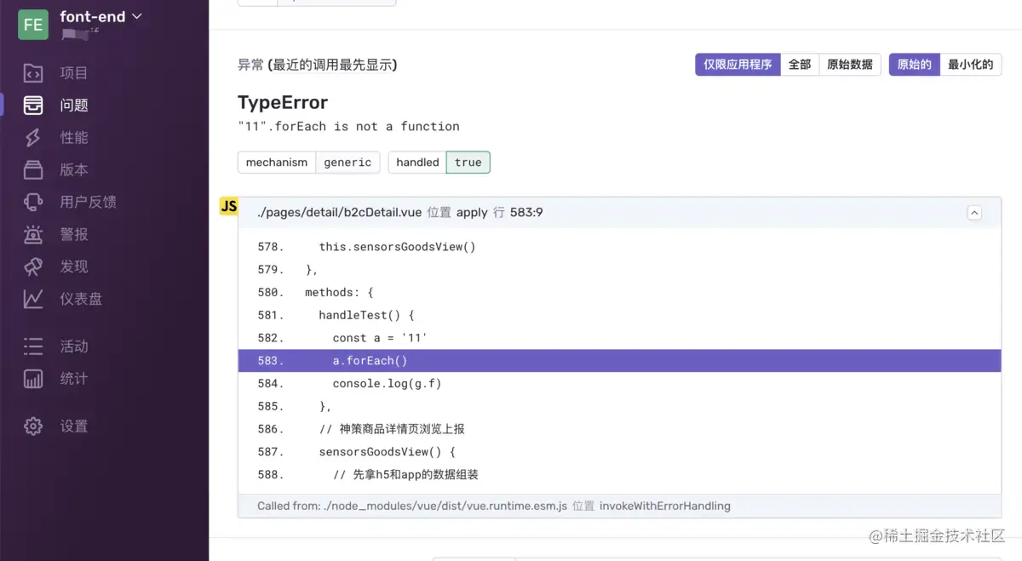Click the green FE organization avatar
Screen dimensions: 1022x561
coord(33,24)
